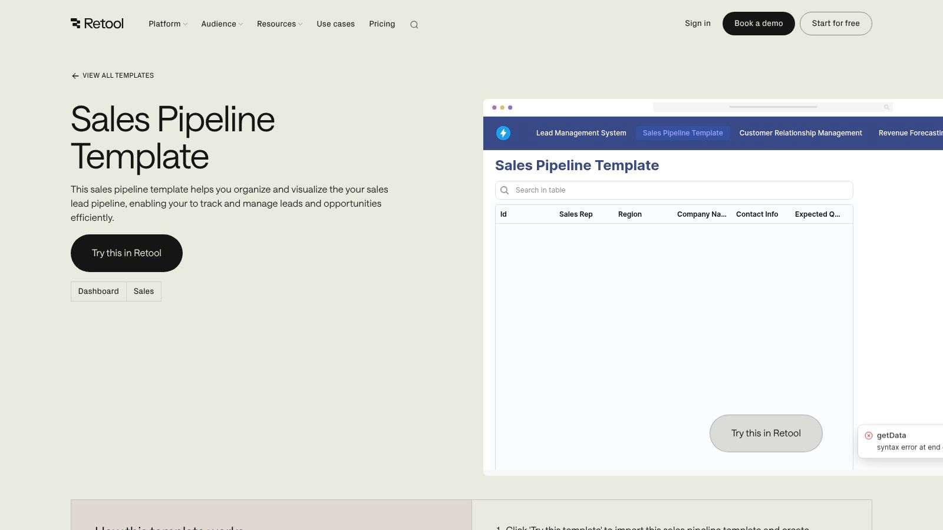Click the Retool logo
The width and height of the screenshot is (943, 530).
97,24
